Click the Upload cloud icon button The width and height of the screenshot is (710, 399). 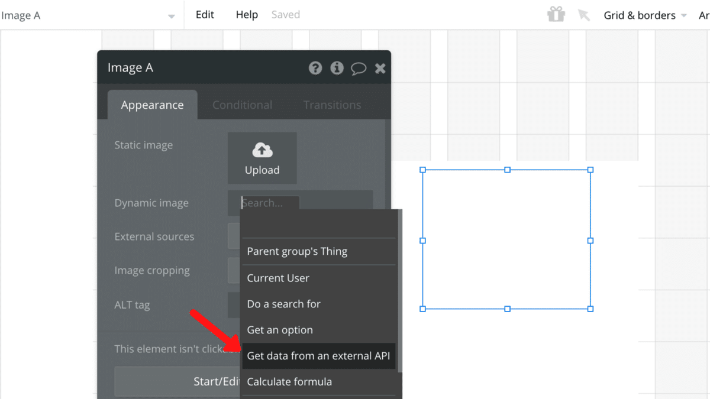(262, 158)
